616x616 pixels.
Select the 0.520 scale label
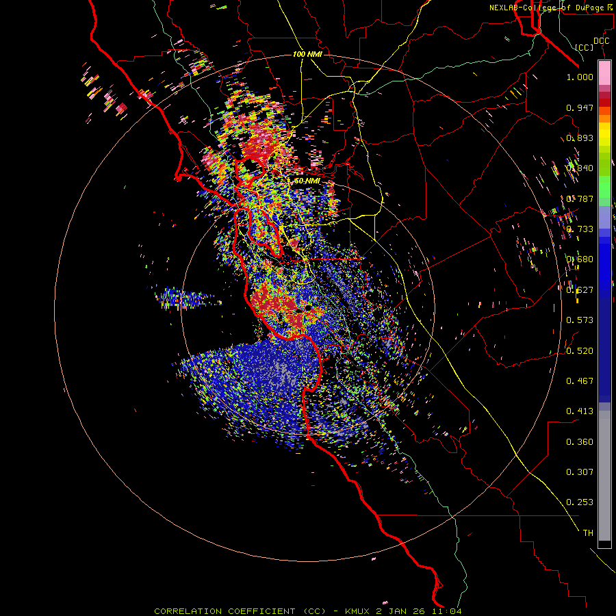pos(580,351)
